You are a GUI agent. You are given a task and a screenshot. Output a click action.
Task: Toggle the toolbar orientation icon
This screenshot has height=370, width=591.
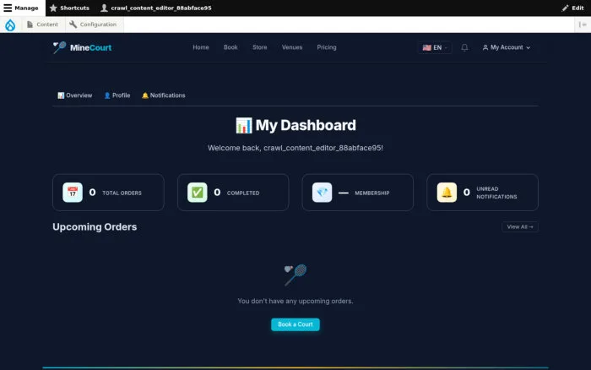pyautogui.click(x=583, y=24)
